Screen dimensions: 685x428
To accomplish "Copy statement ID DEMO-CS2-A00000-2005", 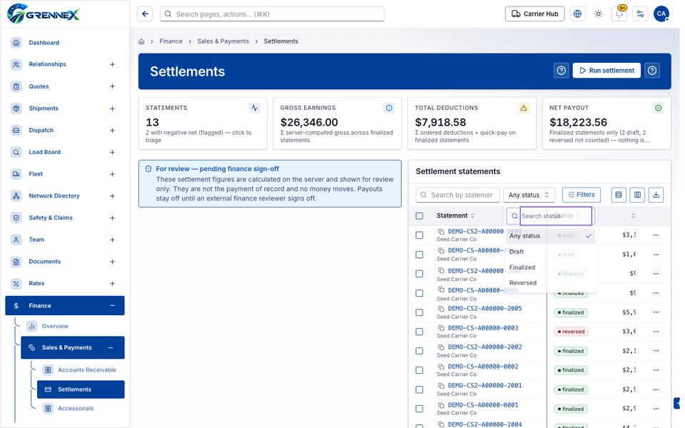I will point(441,309).
